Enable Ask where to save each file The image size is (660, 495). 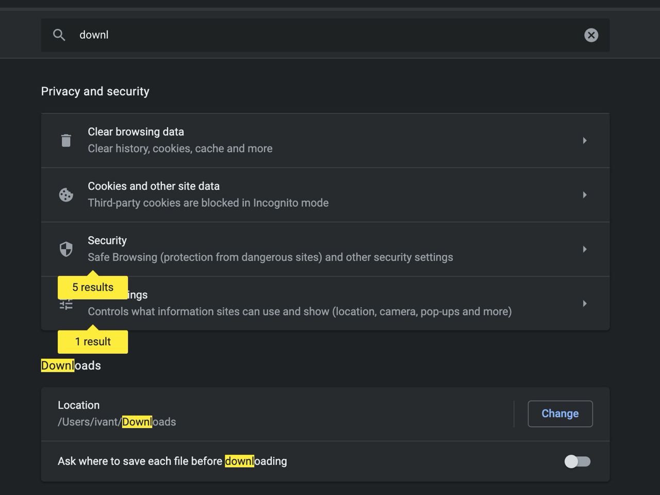(577, 461)
